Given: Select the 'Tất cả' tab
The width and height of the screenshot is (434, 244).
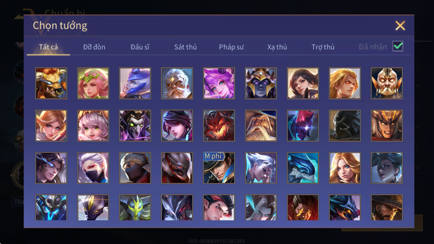Looking at the screenshot, I should pos(48,47).
